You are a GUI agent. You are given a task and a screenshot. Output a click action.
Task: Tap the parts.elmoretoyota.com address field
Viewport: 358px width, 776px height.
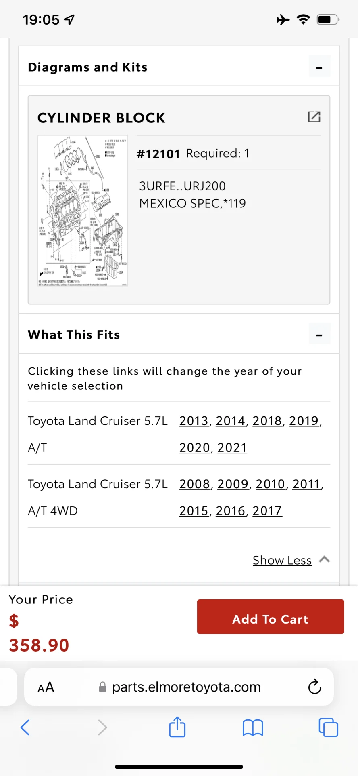[x=179, y=687]
